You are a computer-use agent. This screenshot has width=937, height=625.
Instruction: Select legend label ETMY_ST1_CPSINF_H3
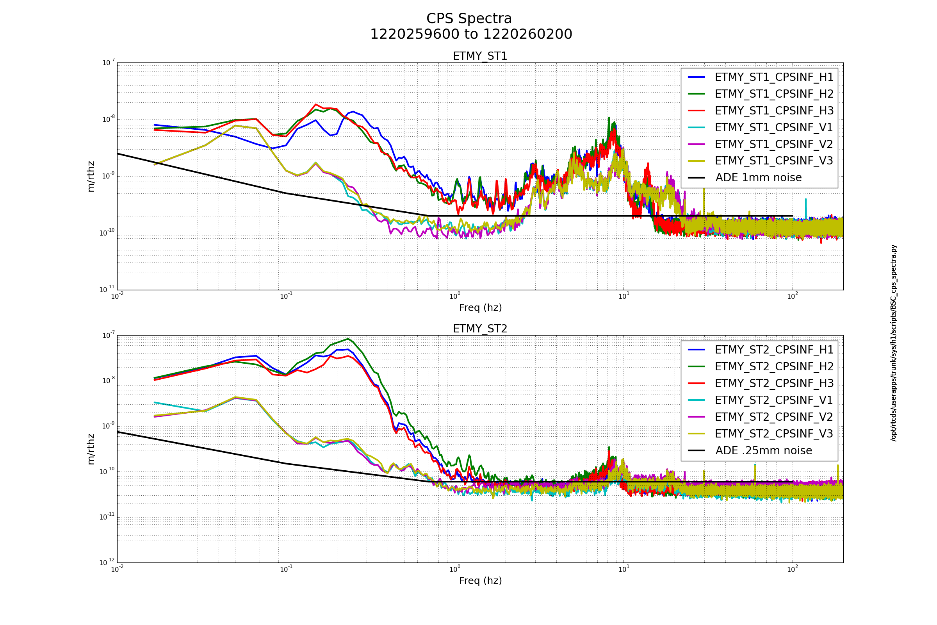[x=774, y=111]
